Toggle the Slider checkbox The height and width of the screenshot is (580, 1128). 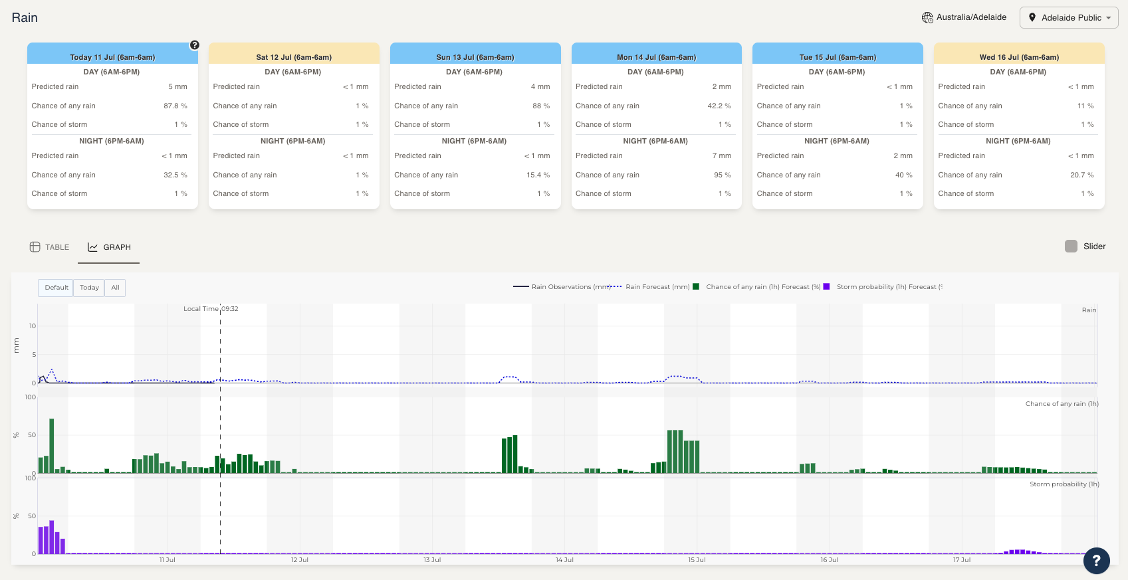(x=1071, y=246)
